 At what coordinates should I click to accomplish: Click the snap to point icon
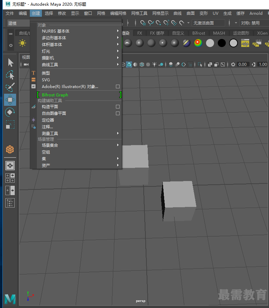pos(158,23)
